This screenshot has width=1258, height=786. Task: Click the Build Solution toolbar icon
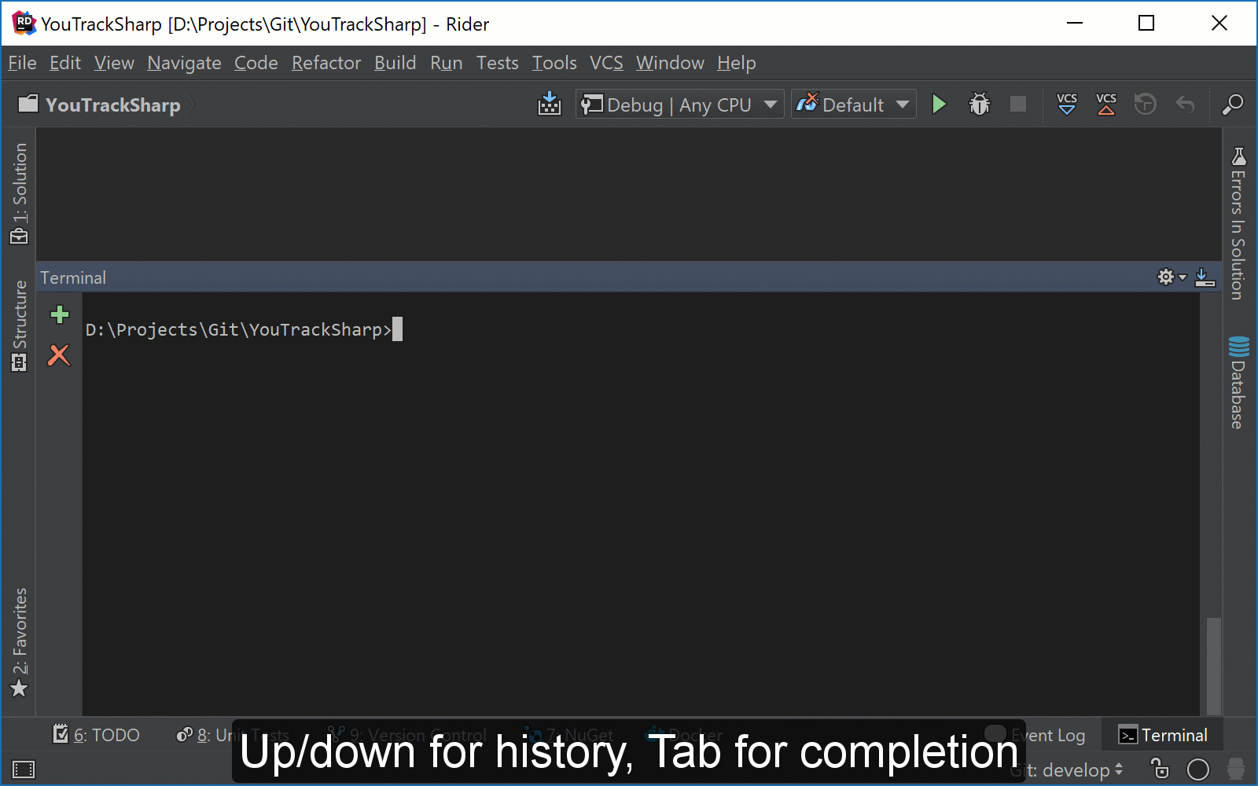click(x=550, y=105)
